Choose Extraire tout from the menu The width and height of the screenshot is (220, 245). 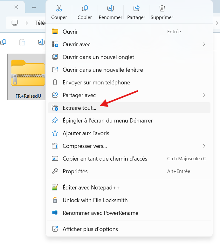point(79,108)
